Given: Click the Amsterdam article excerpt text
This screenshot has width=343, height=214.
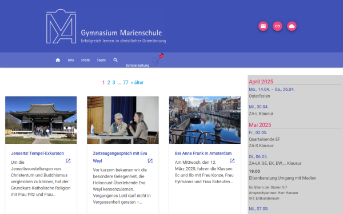Looking at the screenshot, I should pos(204,172).
